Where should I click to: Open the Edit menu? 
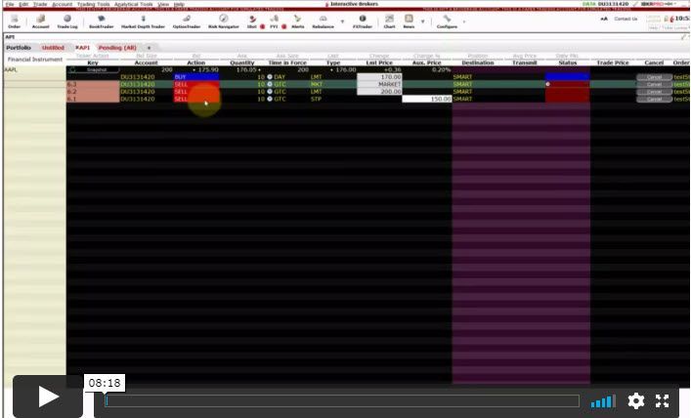pyautogui.click(x=23, y=4)
